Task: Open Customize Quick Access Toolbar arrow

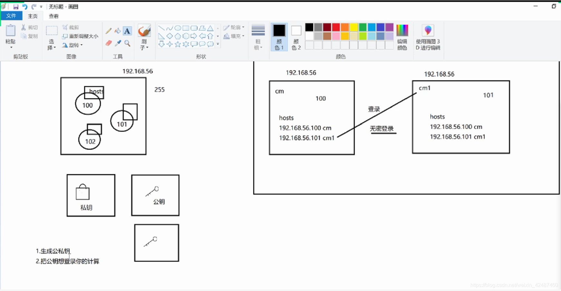Action: (41, 6)
